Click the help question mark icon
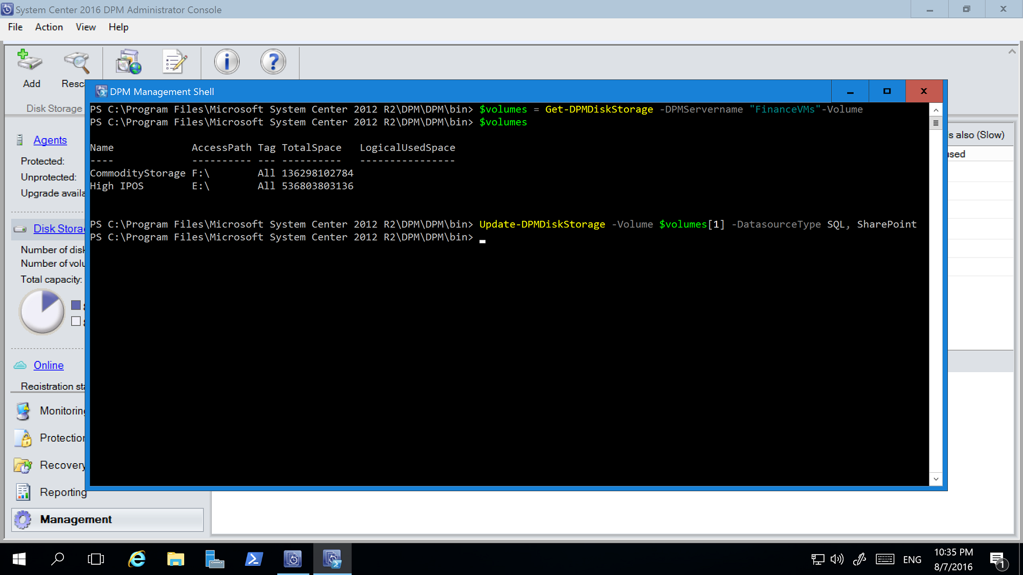 click(273, 61)
